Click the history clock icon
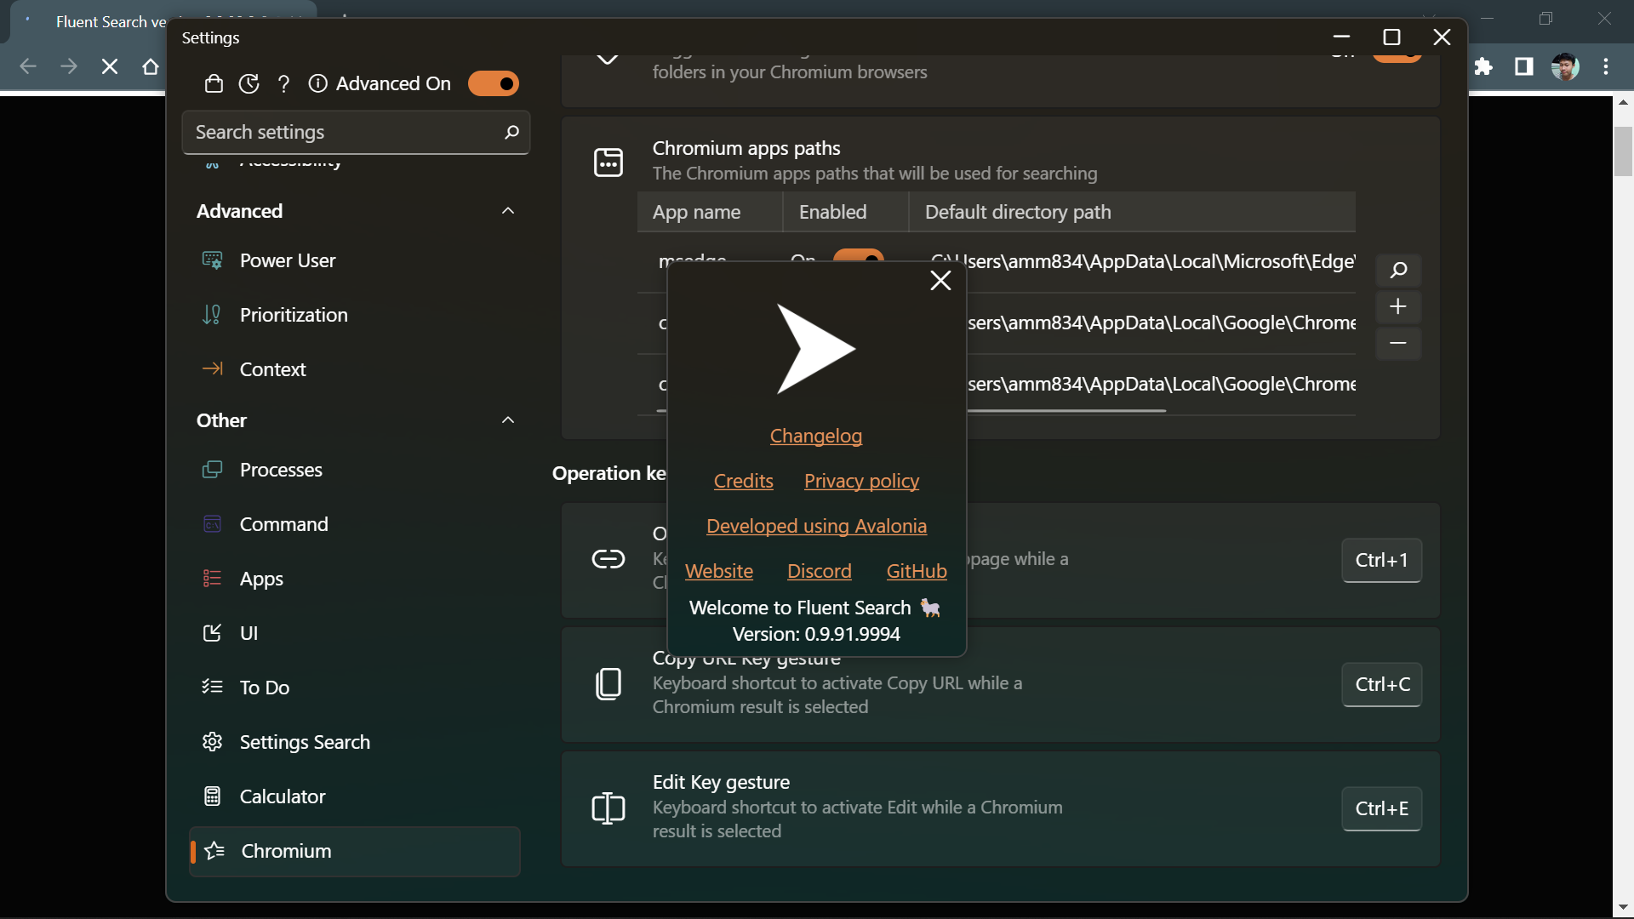Viewport: 1634px width, 919px height. click(x=249, y=83)
